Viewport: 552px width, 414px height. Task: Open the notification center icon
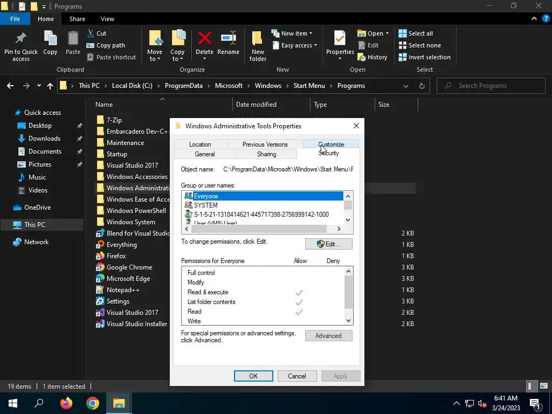coord(535,403)
